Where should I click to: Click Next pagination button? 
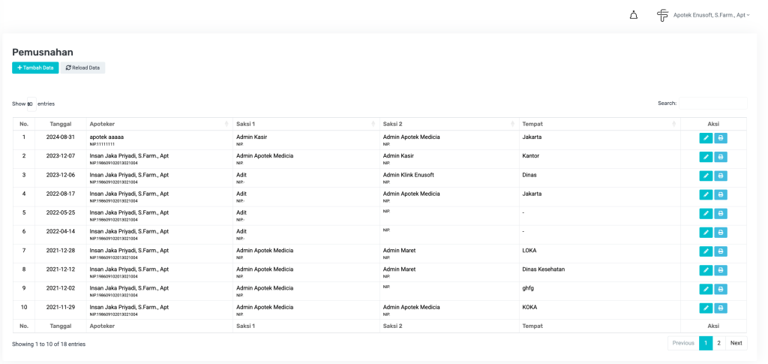pos(736,343)
